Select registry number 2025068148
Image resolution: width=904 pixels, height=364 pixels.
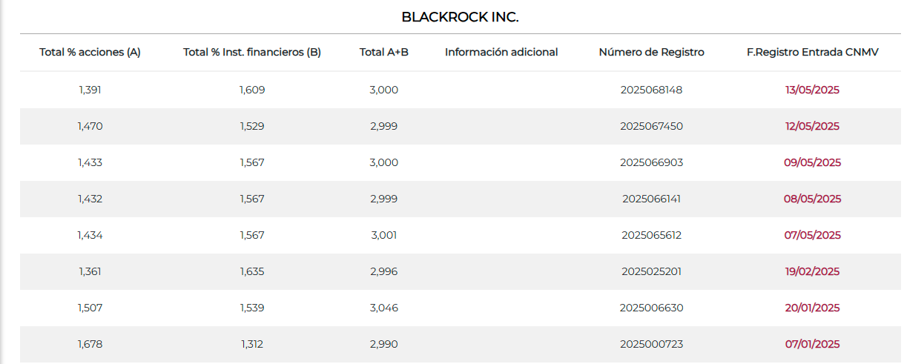[652, 90]
